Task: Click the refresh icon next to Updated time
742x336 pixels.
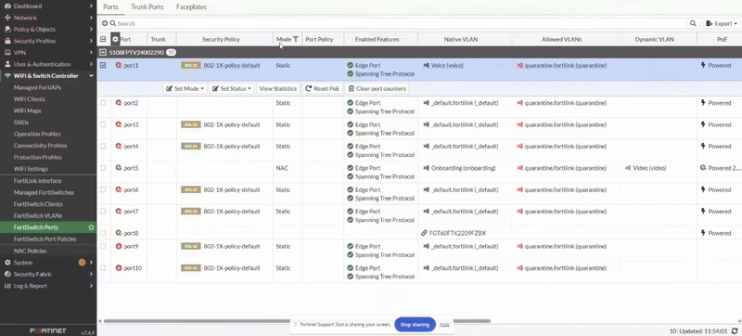Action: 735,330
